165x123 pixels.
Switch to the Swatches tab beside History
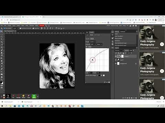123,31
